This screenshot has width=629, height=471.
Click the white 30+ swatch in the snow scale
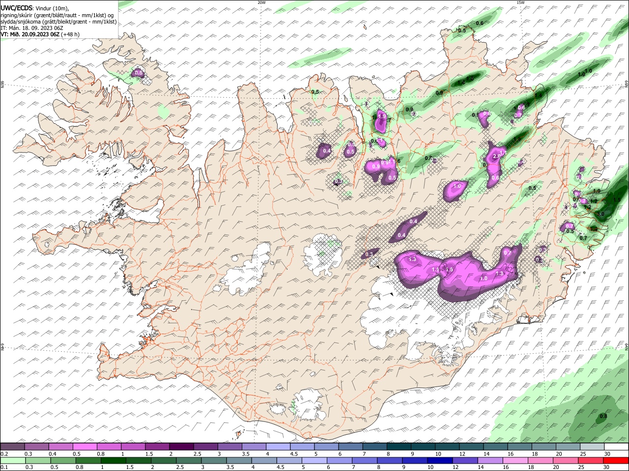(616, 447)
